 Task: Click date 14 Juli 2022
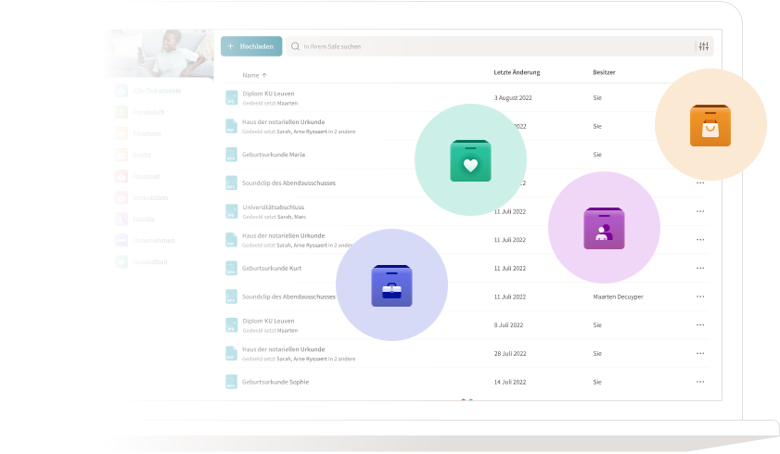click(509, 382)
